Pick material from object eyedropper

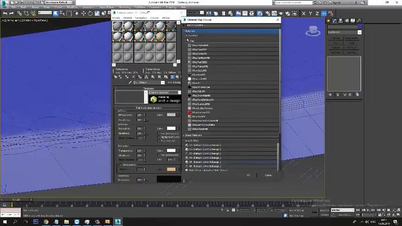[130, 82]
